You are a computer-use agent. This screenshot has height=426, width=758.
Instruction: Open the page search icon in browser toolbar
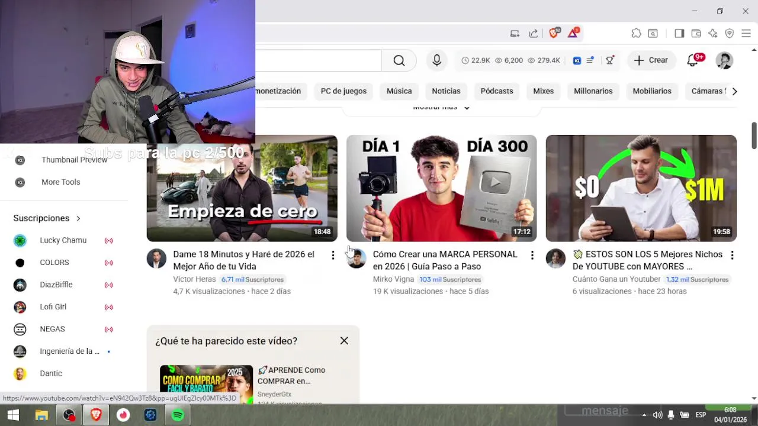coord(653,34)
